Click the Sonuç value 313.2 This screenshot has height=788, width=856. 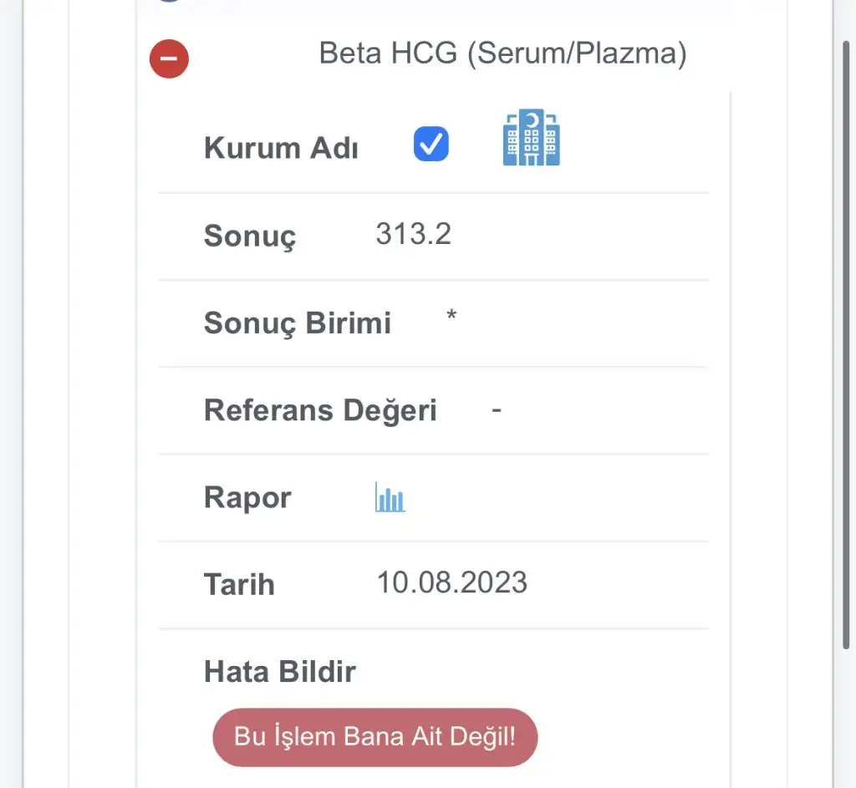click(x=413, y=234)
